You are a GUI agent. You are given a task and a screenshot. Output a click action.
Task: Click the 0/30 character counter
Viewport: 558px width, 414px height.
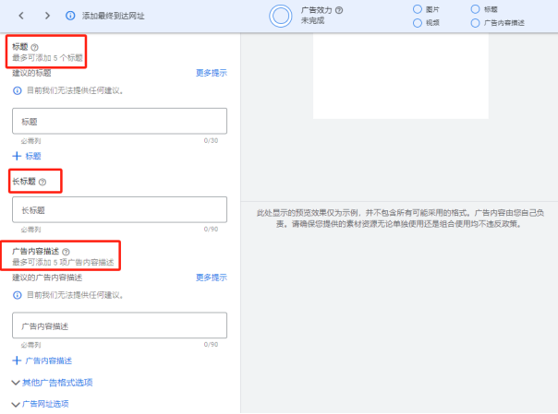211,140
